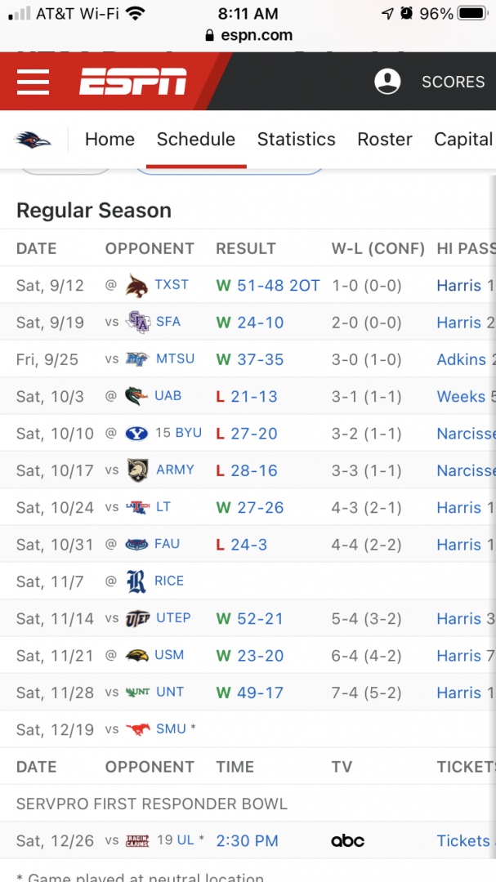Open the ESPN hamburger menu
The image size is (496, 882).
[33, 82]
